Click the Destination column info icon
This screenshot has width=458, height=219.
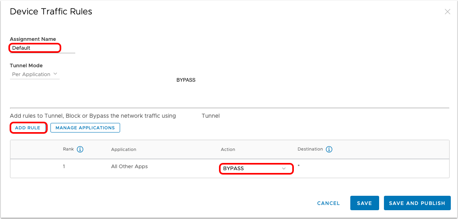click(x=329, y=149)
